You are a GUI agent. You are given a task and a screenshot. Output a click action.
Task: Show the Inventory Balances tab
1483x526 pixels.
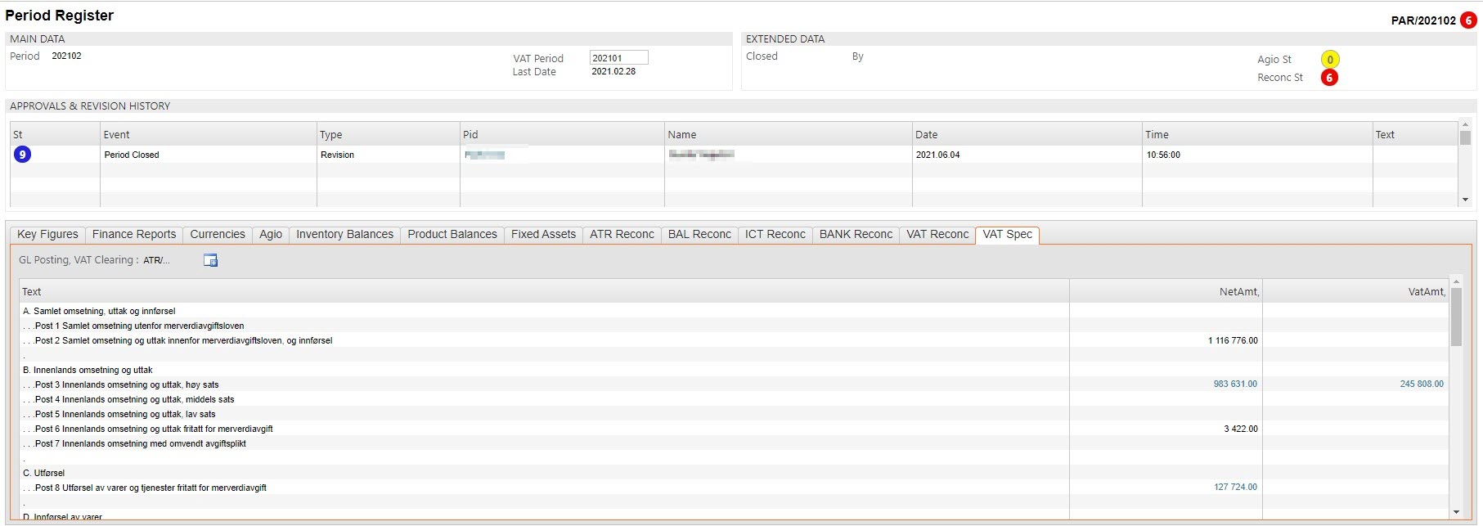[x=344, y=235]
